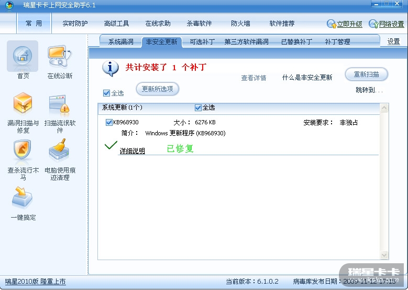Click the 立即升级 link text
408x290 pixels.
(x=349, y=24)
